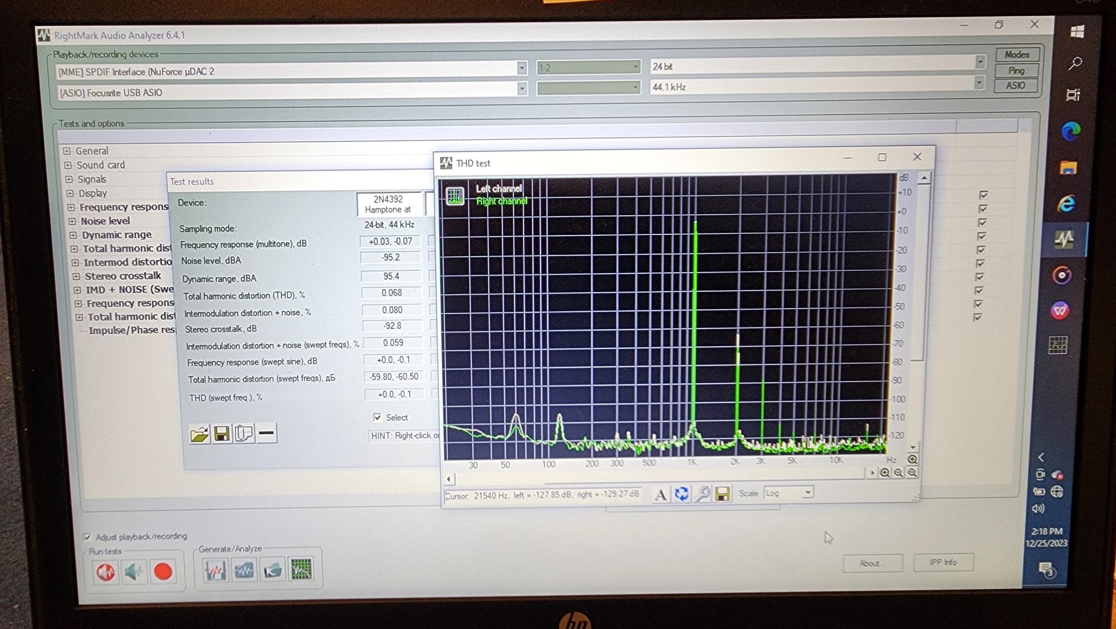This screenshot has width=1116, height=629.
Task: Click the ASIO button
Action: click(1015, 86)
